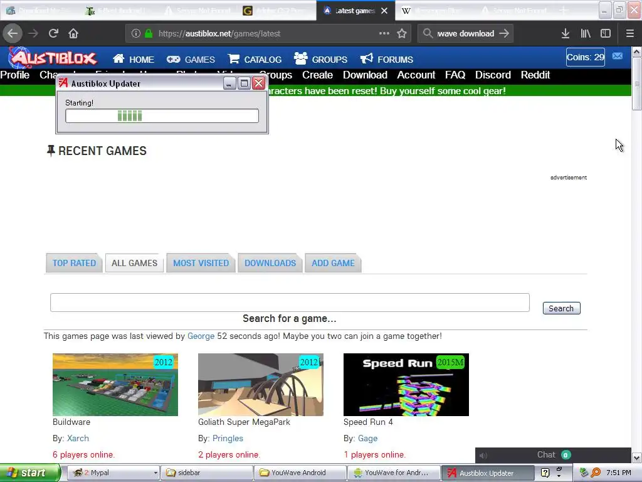Open creator Pringles' profile

[x=228, y=438]
